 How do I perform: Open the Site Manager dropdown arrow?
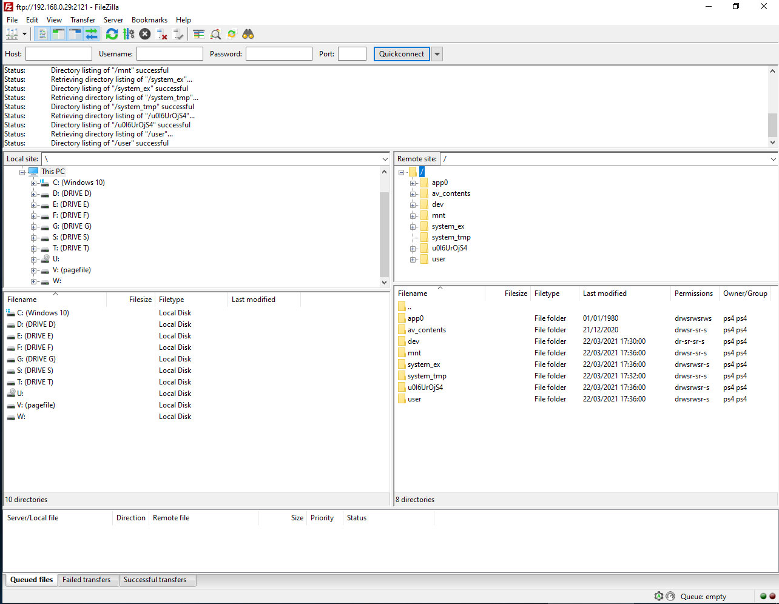tap(25, 35)
